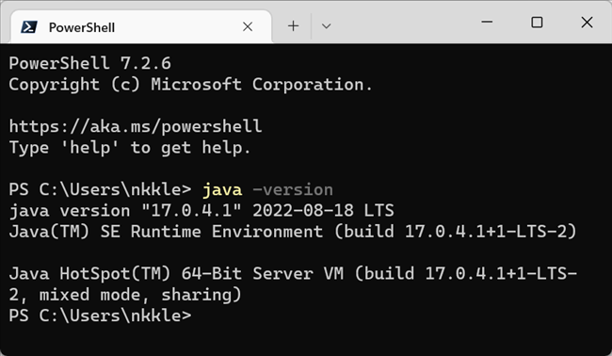The height and width of the screenshot is (356, 612).
Task: Click the last empty PS C:\Users\nkkle> prompt
Action: coord(101,316)
